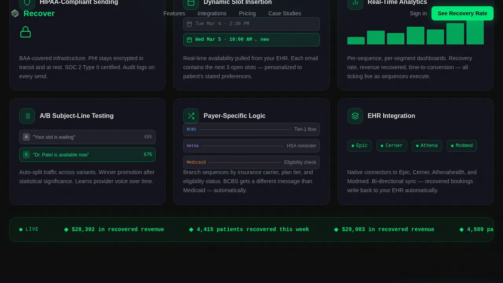
Task: Click the variant A badge
Action: 26,137
